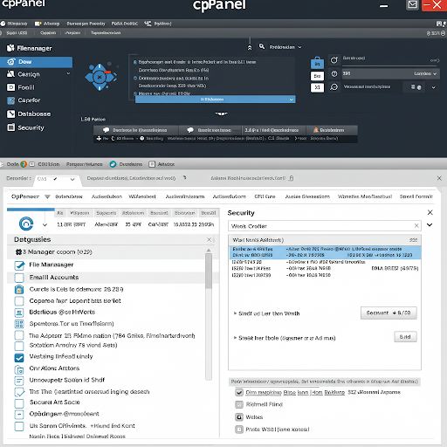The height and width of the screenshot is (447, 447).
Task: Click the blue round Ocnabarre taskbar icon
Action: tap(113, 164)
